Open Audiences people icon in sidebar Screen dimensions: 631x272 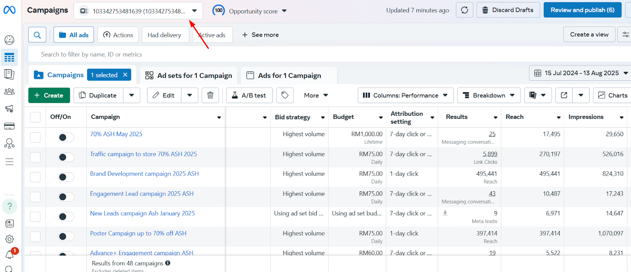9,92
